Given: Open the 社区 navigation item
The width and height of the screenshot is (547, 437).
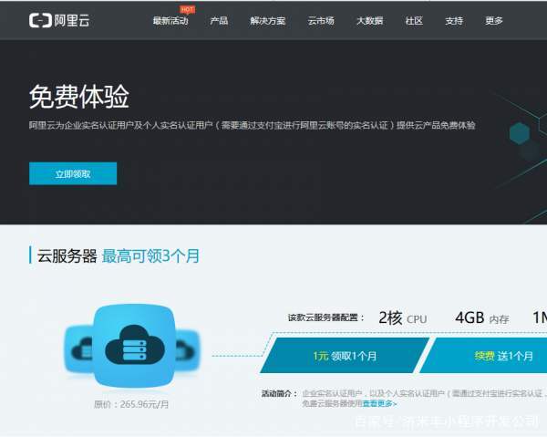Looking at the screenshot, I should point(414,21).
